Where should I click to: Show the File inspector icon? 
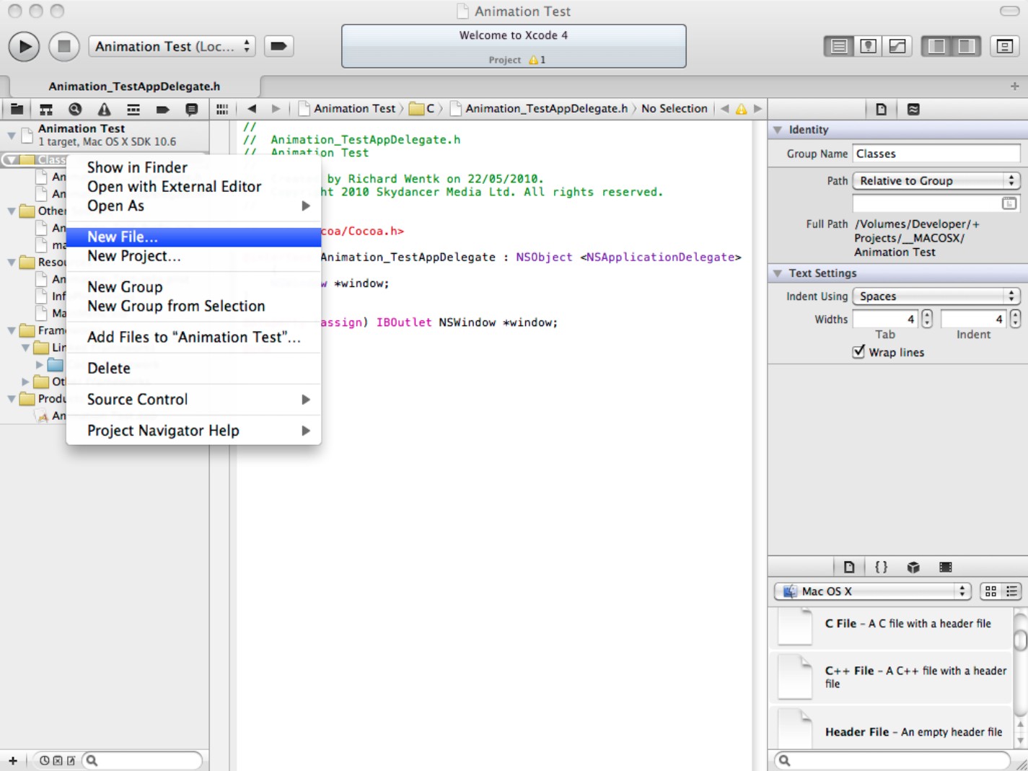(881, 109)
